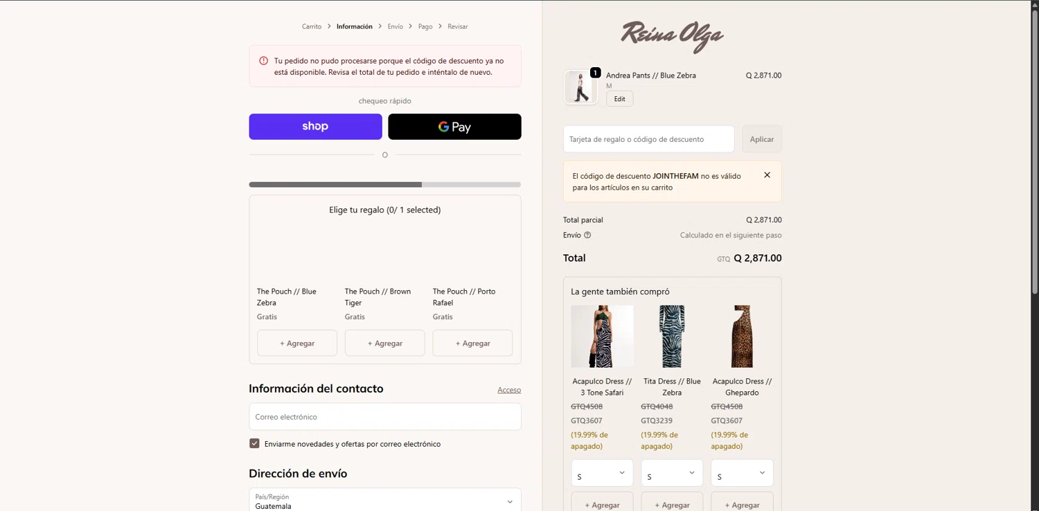Click the 'The Pouch // Brown Tiger' name
This screenshot has height=511, width=1039.
tap(378, 297)
